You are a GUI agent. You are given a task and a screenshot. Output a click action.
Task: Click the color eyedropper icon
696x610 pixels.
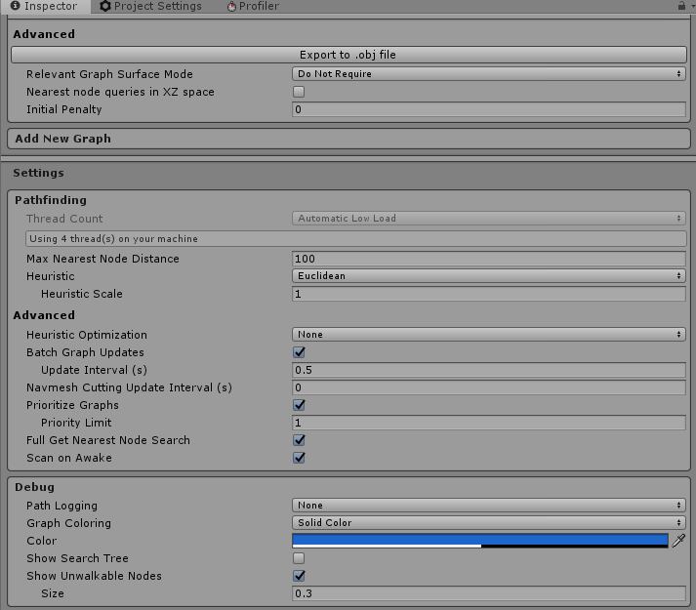pos(678,541)
